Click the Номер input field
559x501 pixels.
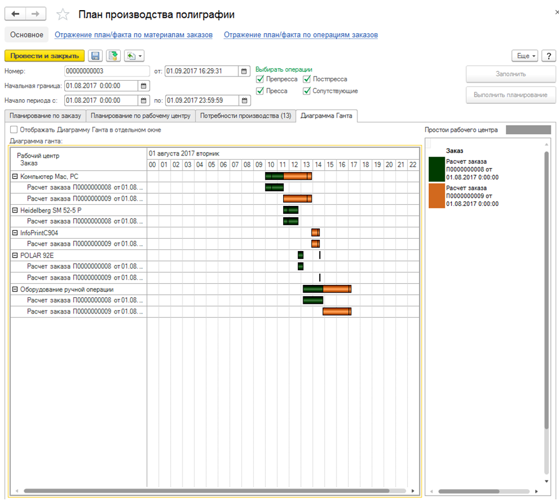[107, 71]
